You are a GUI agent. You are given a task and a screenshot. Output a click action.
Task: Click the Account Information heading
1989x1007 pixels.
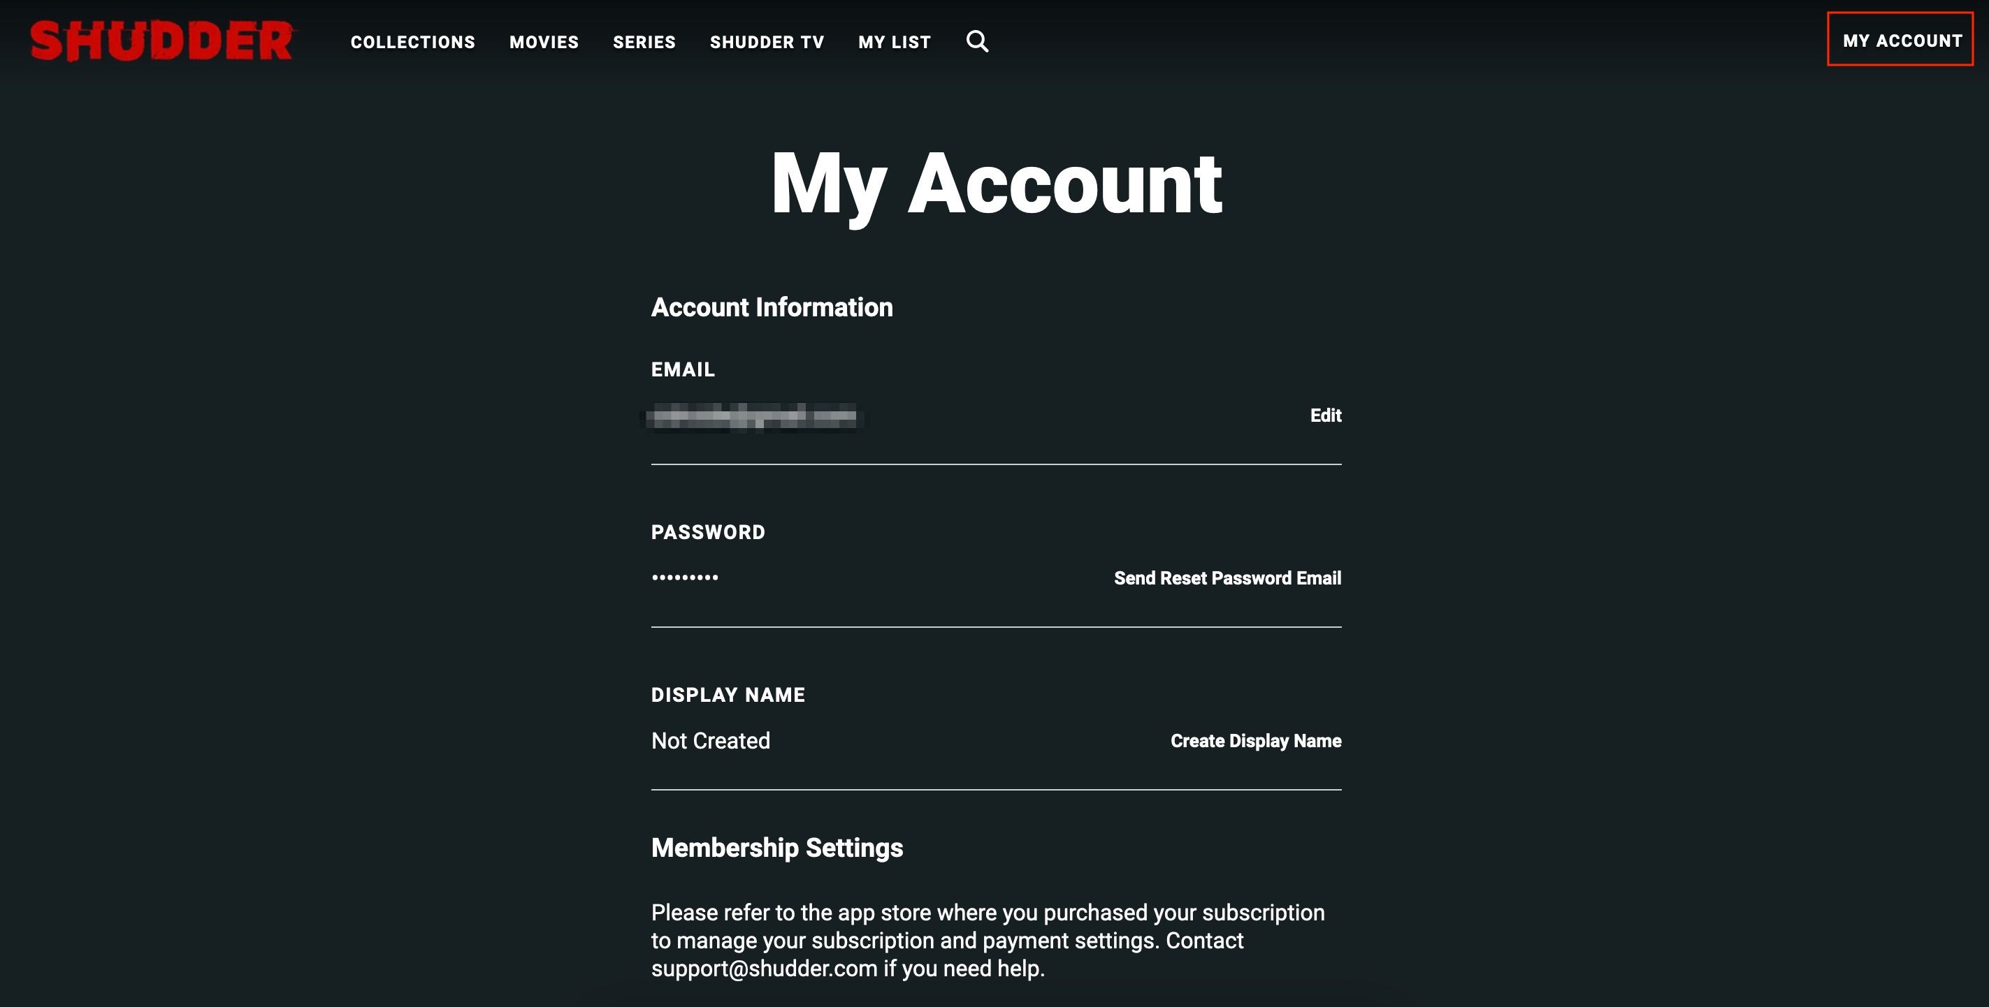coord(772,307)
